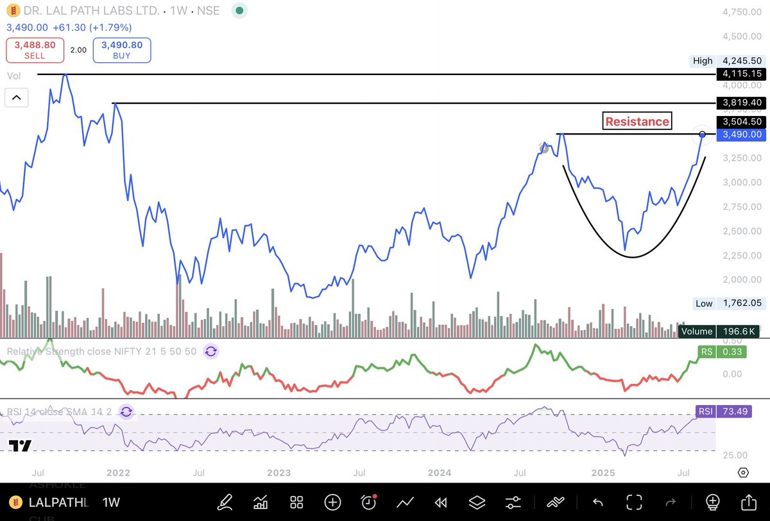
Task: Select the RSI 14 close SMA legend
Action: pos(59,412)
